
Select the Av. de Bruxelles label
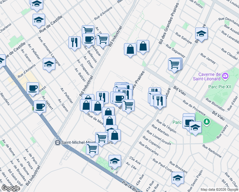click(x=18, y=171)
